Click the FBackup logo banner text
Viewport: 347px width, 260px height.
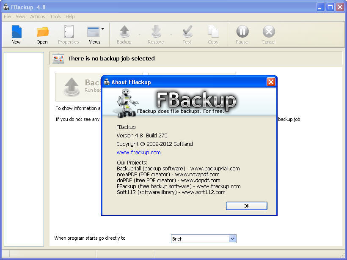pyautogui.click(x=196, y=101)
